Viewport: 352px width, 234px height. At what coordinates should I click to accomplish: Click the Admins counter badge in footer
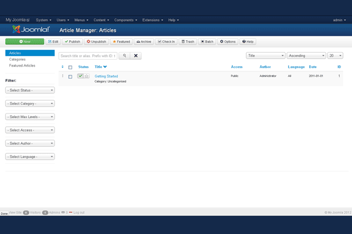pyautogui.click(x=45, y=212)
